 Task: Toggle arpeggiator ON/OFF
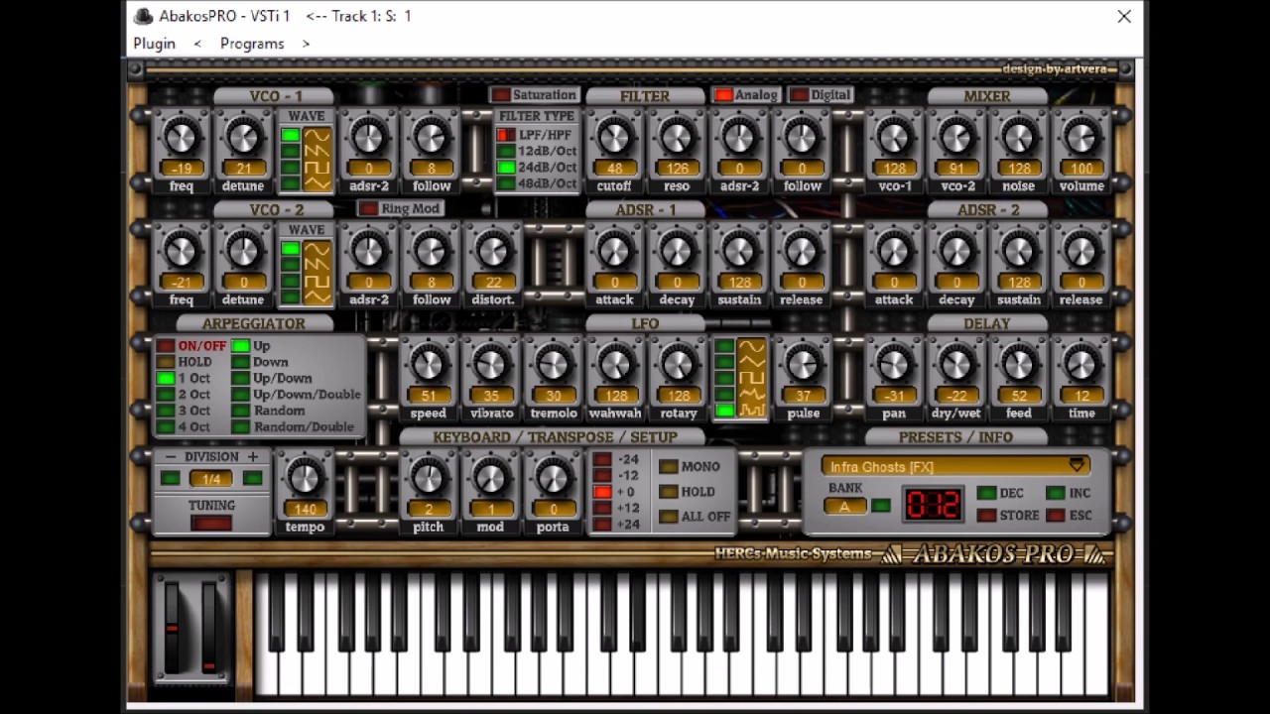[x=166, y=346]
